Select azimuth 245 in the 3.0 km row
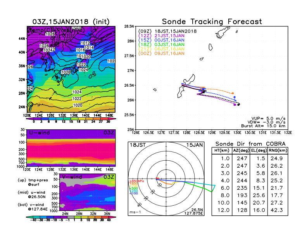This screenshot has height=237, width=307. pyautogui.click(x=242, y=173)
